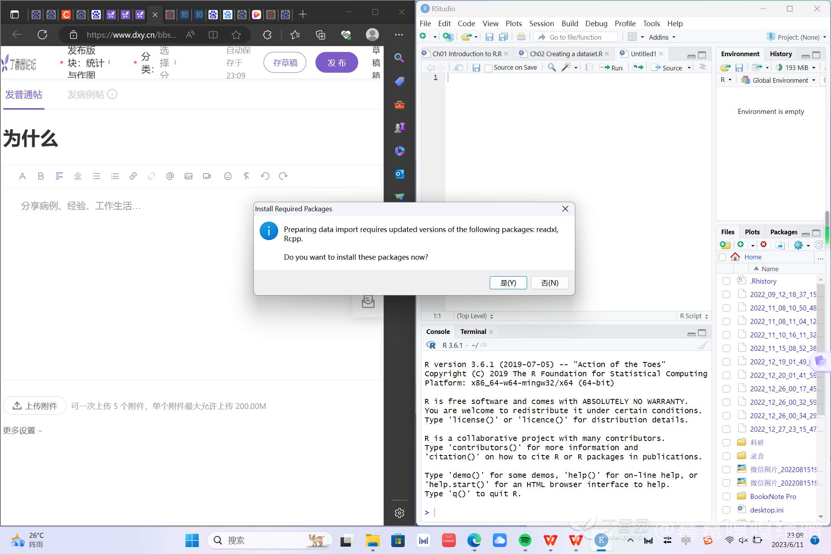
Task: Insert video icon in forum editor toolbar
Action: [x=207, y=176]
